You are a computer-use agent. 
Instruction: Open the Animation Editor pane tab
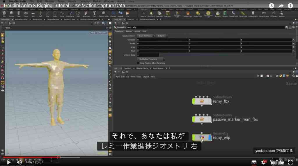click(x=21, y=19)
